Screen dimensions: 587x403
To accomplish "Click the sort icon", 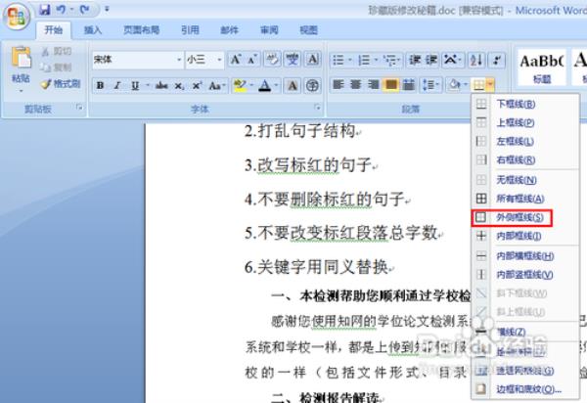I will pyautogui.click(x=476, y=60).
